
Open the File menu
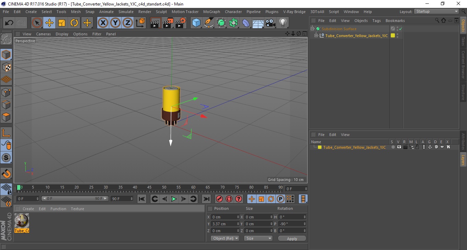click(x=5, y=12)
